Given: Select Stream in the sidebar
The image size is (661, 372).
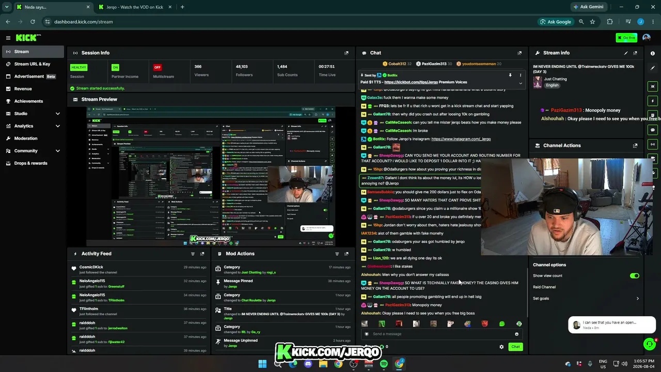Looking at the screenshot, I should pos(33,52).
